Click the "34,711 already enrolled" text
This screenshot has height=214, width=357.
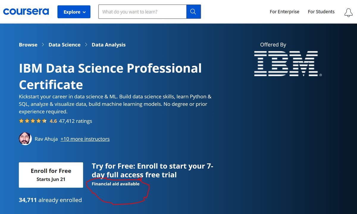point(50,200)
